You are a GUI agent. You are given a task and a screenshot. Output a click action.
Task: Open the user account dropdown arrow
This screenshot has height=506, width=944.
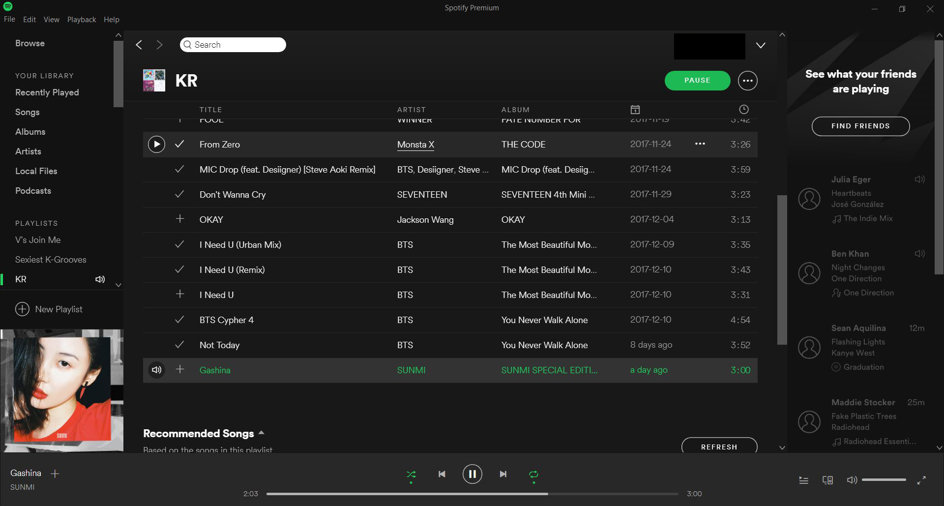click(761, 45)
